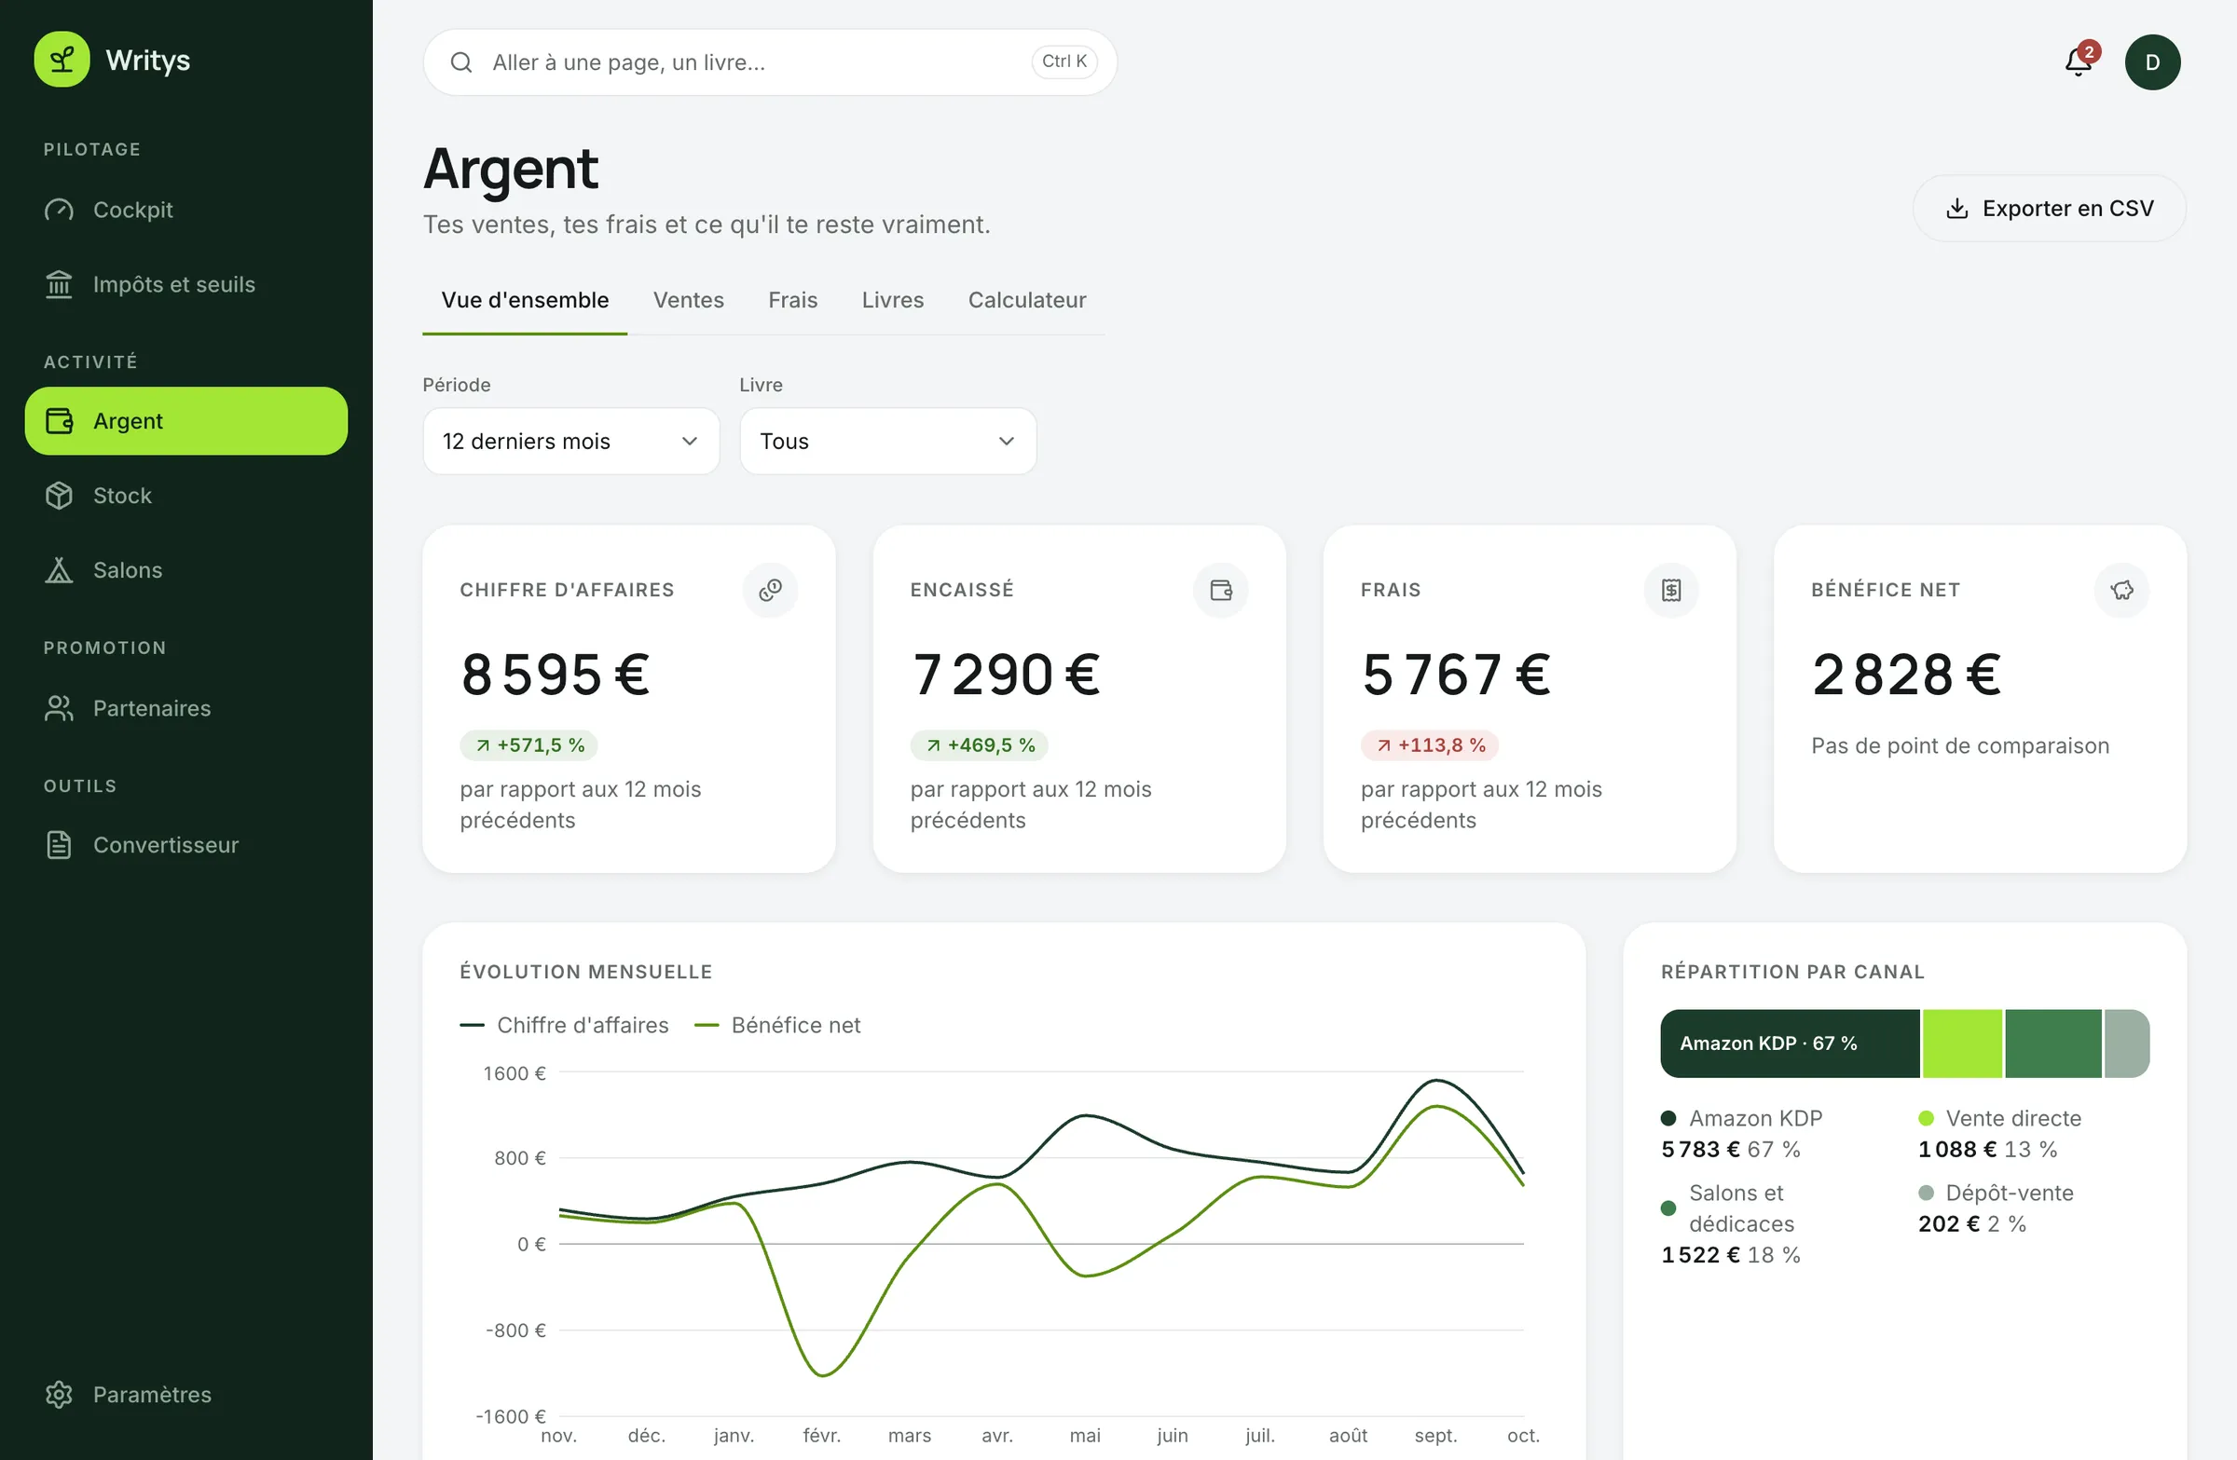Click the Stock box icon

pyautogui.click(x=60, y=495)
